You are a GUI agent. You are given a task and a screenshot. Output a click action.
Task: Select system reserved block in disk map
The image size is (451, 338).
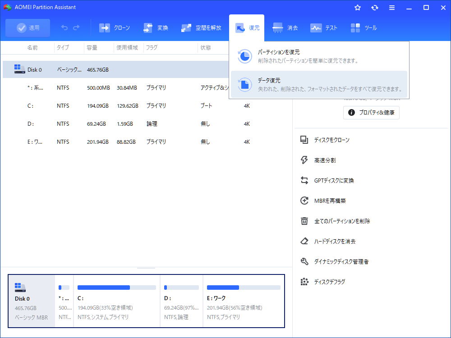click(x=64, y=301)
